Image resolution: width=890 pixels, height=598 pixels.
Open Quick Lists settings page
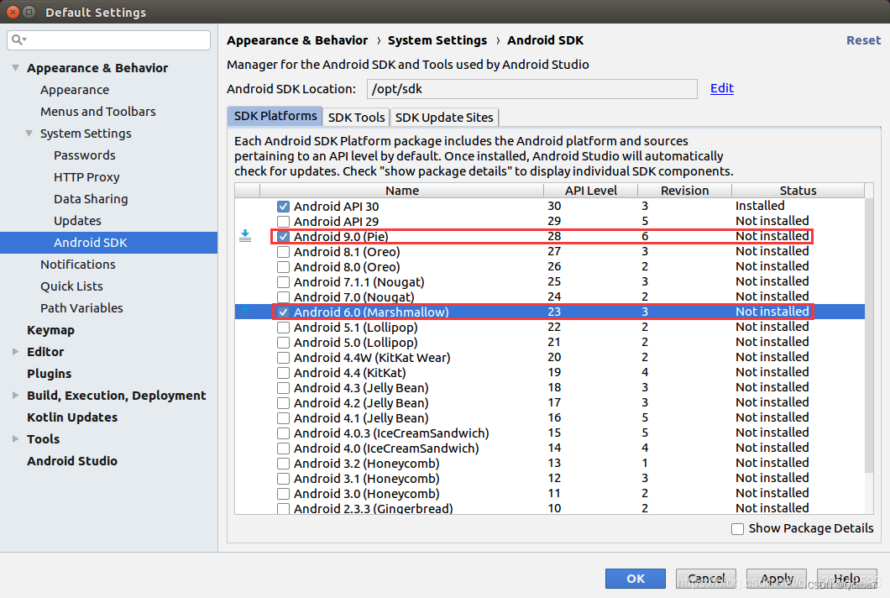pyautogui.click(x=71, y=286)
